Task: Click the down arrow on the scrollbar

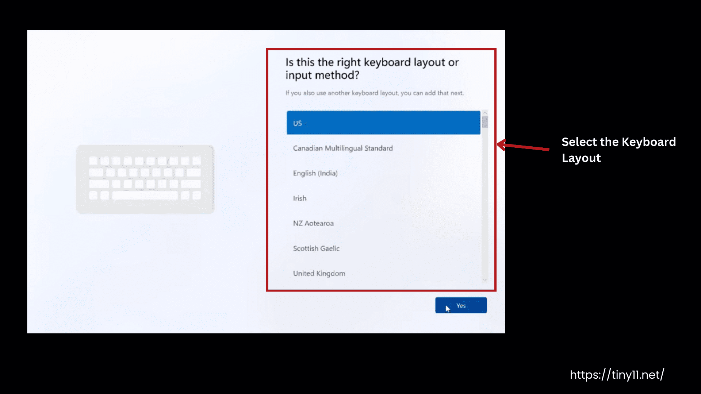Action: [x=485, y=279]
